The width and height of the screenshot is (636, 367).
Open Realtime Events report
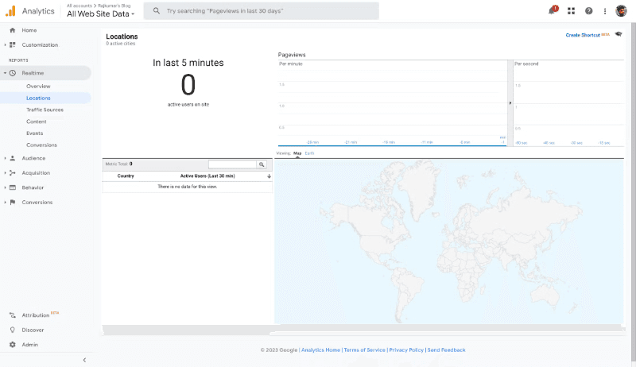pyautogui.click(x=34, y=133)
